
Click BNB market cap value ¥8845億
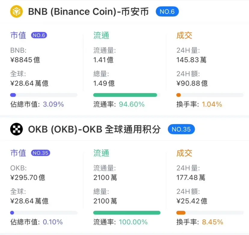click(25, 60)
